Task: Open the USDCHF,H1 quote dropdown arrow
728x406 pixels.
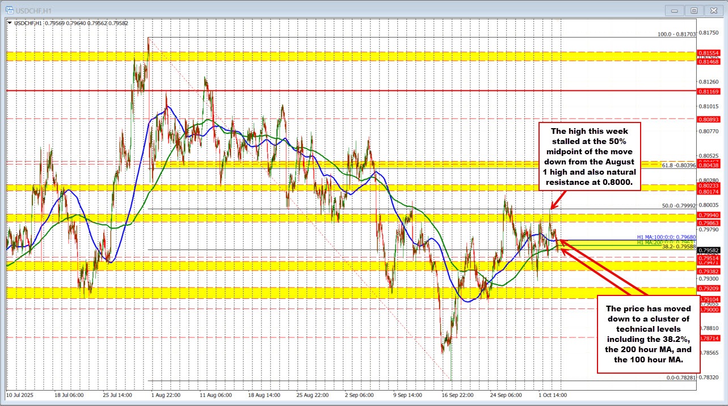Action: 9,22
